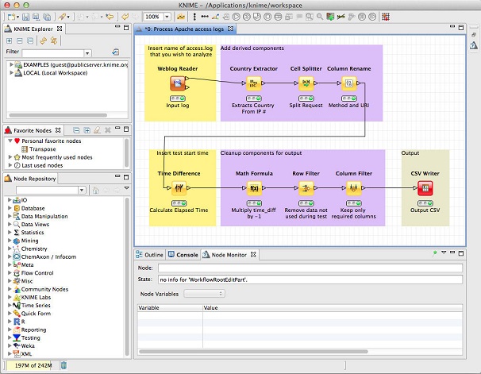Screen dimensions: 481x374
Task: Click the Node Monitor table horizontal scrollbar
Action: (253, 352)
